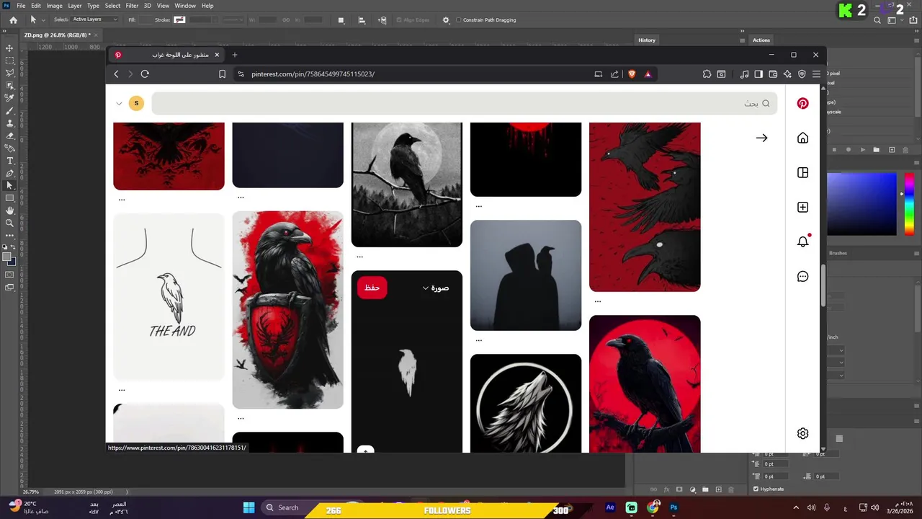The width and height of the screenshot is (922, 519).
Task: Expand the Path Selection tool preset arrow
Action: [x=43, y=20]
